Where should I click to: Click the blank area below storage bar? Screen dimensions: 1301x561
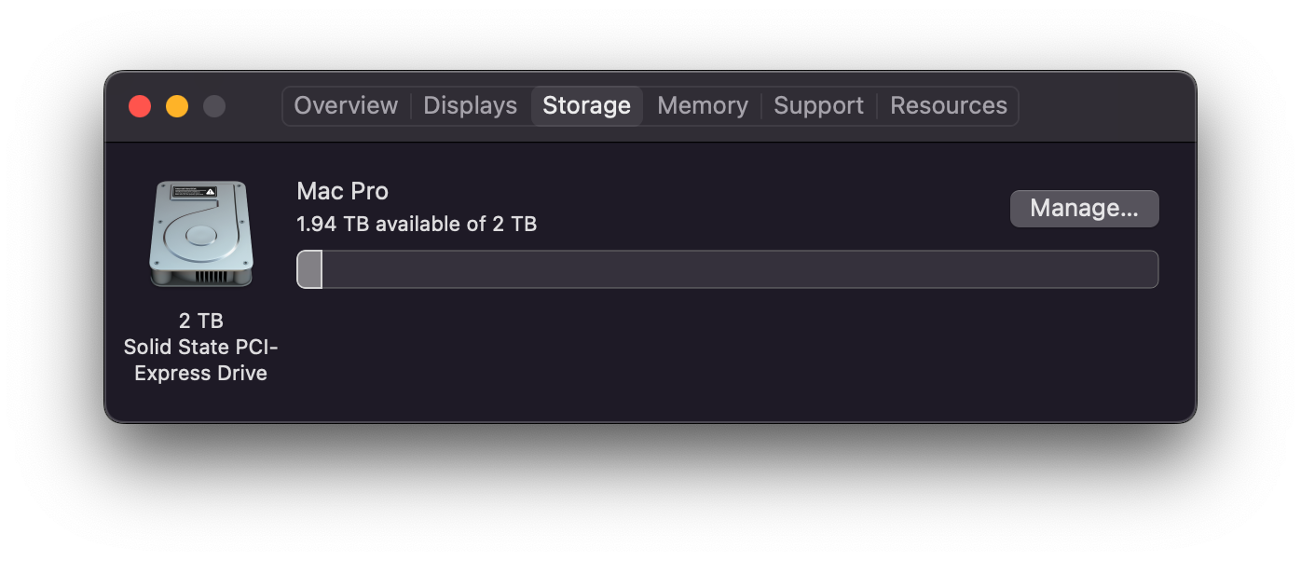tap(727, 354)
